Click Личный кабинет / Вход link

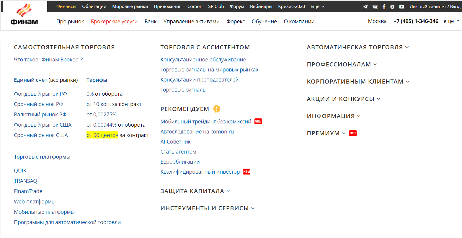click(x=435, y=6)
